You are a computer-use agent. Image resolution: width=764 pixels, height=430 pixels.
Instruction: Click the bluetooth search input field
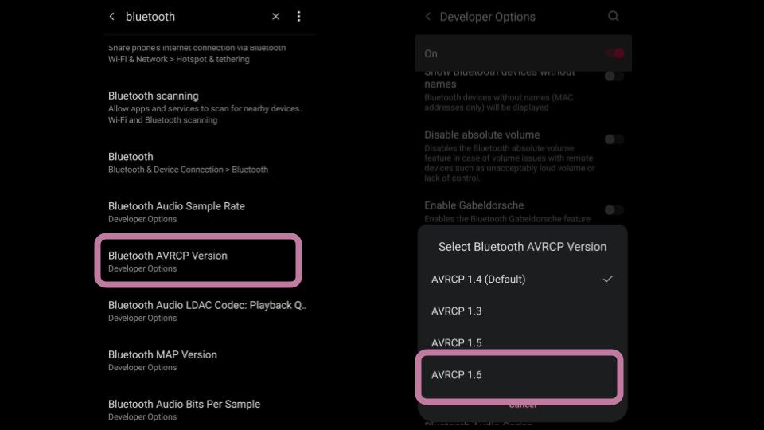(194, 17)
